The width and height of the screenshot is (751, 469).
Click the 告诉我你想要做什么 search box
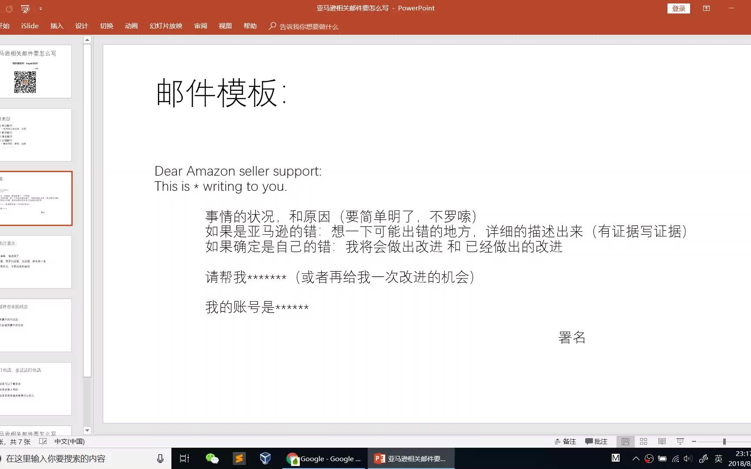coord(304,27)
